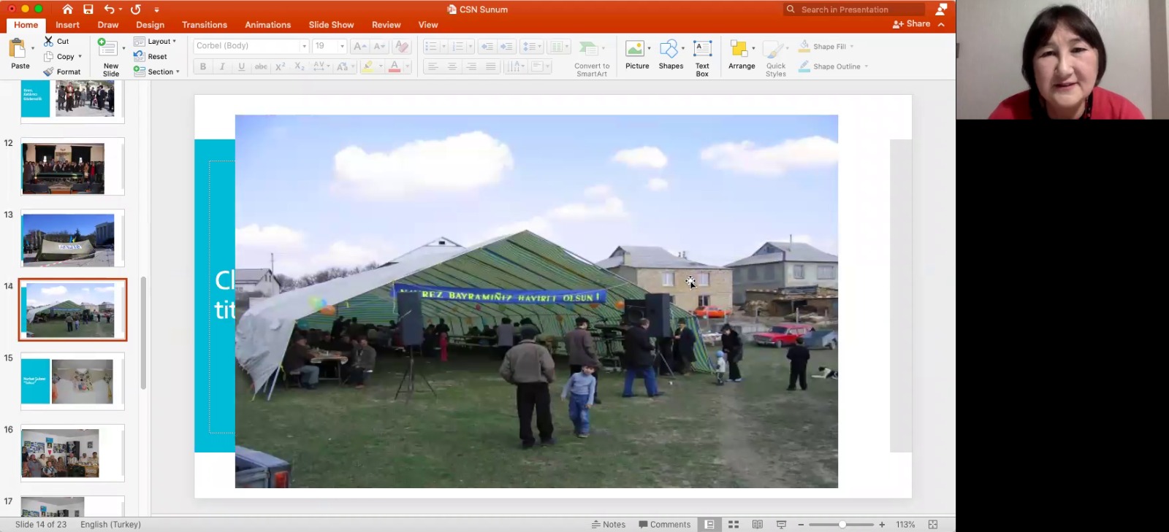Viewport: 1169px width, 532px height.
Task: Open the Transitions ribbon tab
Action: [205, 25]
